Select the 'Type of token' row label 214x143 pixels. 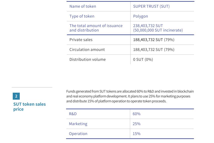coord(82,16)
